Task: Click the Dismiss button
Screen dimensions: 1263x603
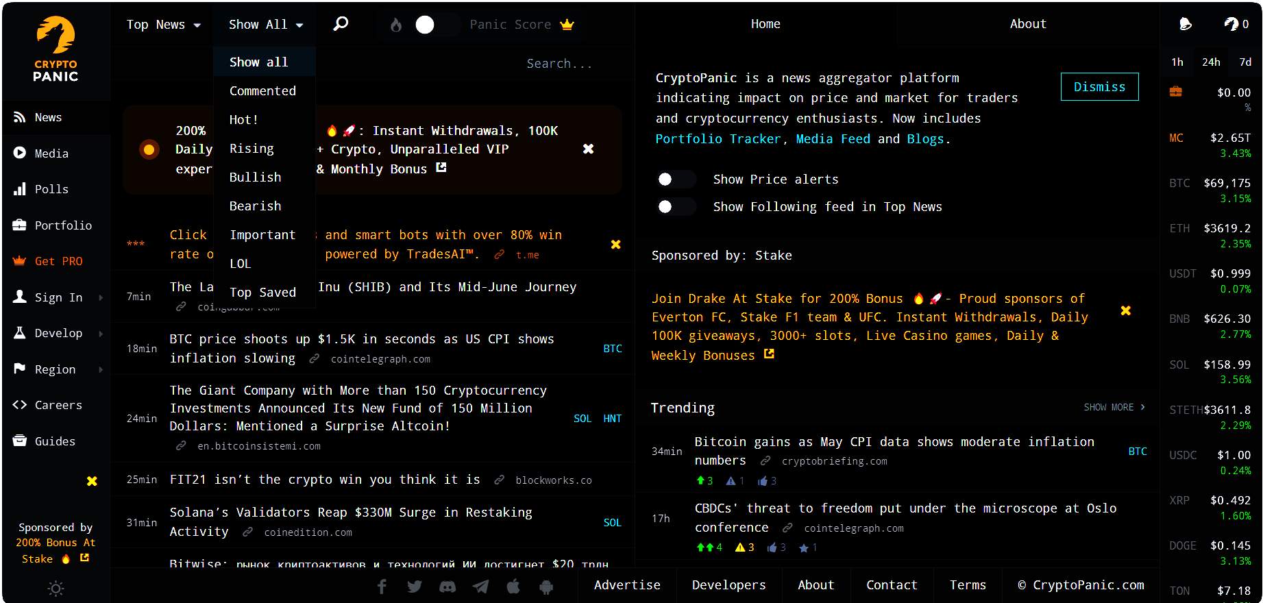Action: 1099,87
